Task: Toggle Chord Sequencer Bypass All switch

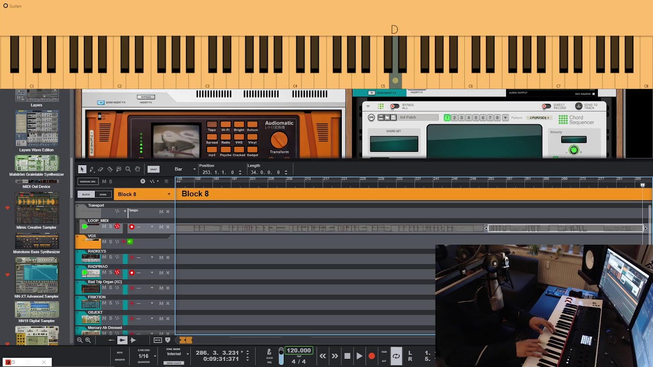Action: click(x=394, y=107)
